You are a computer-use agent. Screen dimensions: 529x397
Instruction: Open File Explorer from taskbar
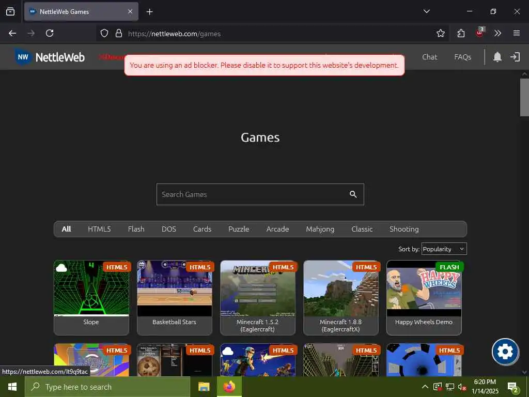[204, 387]
